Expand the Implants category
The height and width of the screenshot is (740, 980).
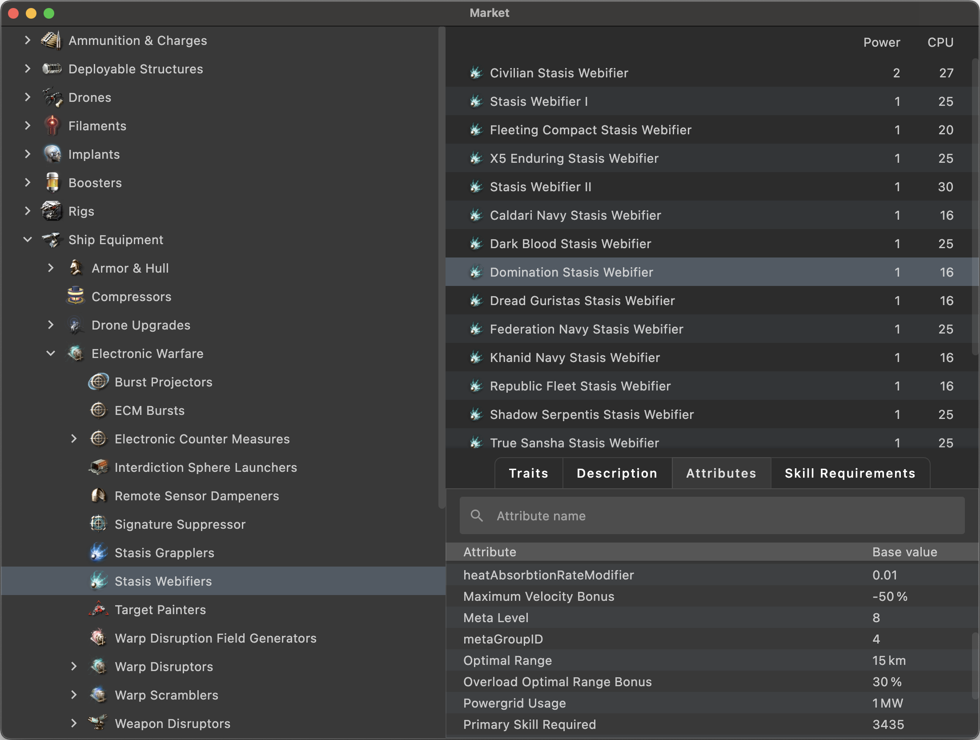click(x=28, y=154)
